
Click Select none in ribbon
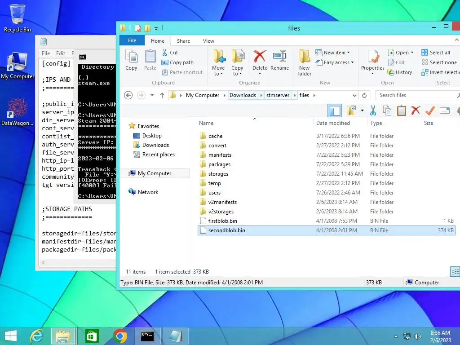(x=439, y=62)
